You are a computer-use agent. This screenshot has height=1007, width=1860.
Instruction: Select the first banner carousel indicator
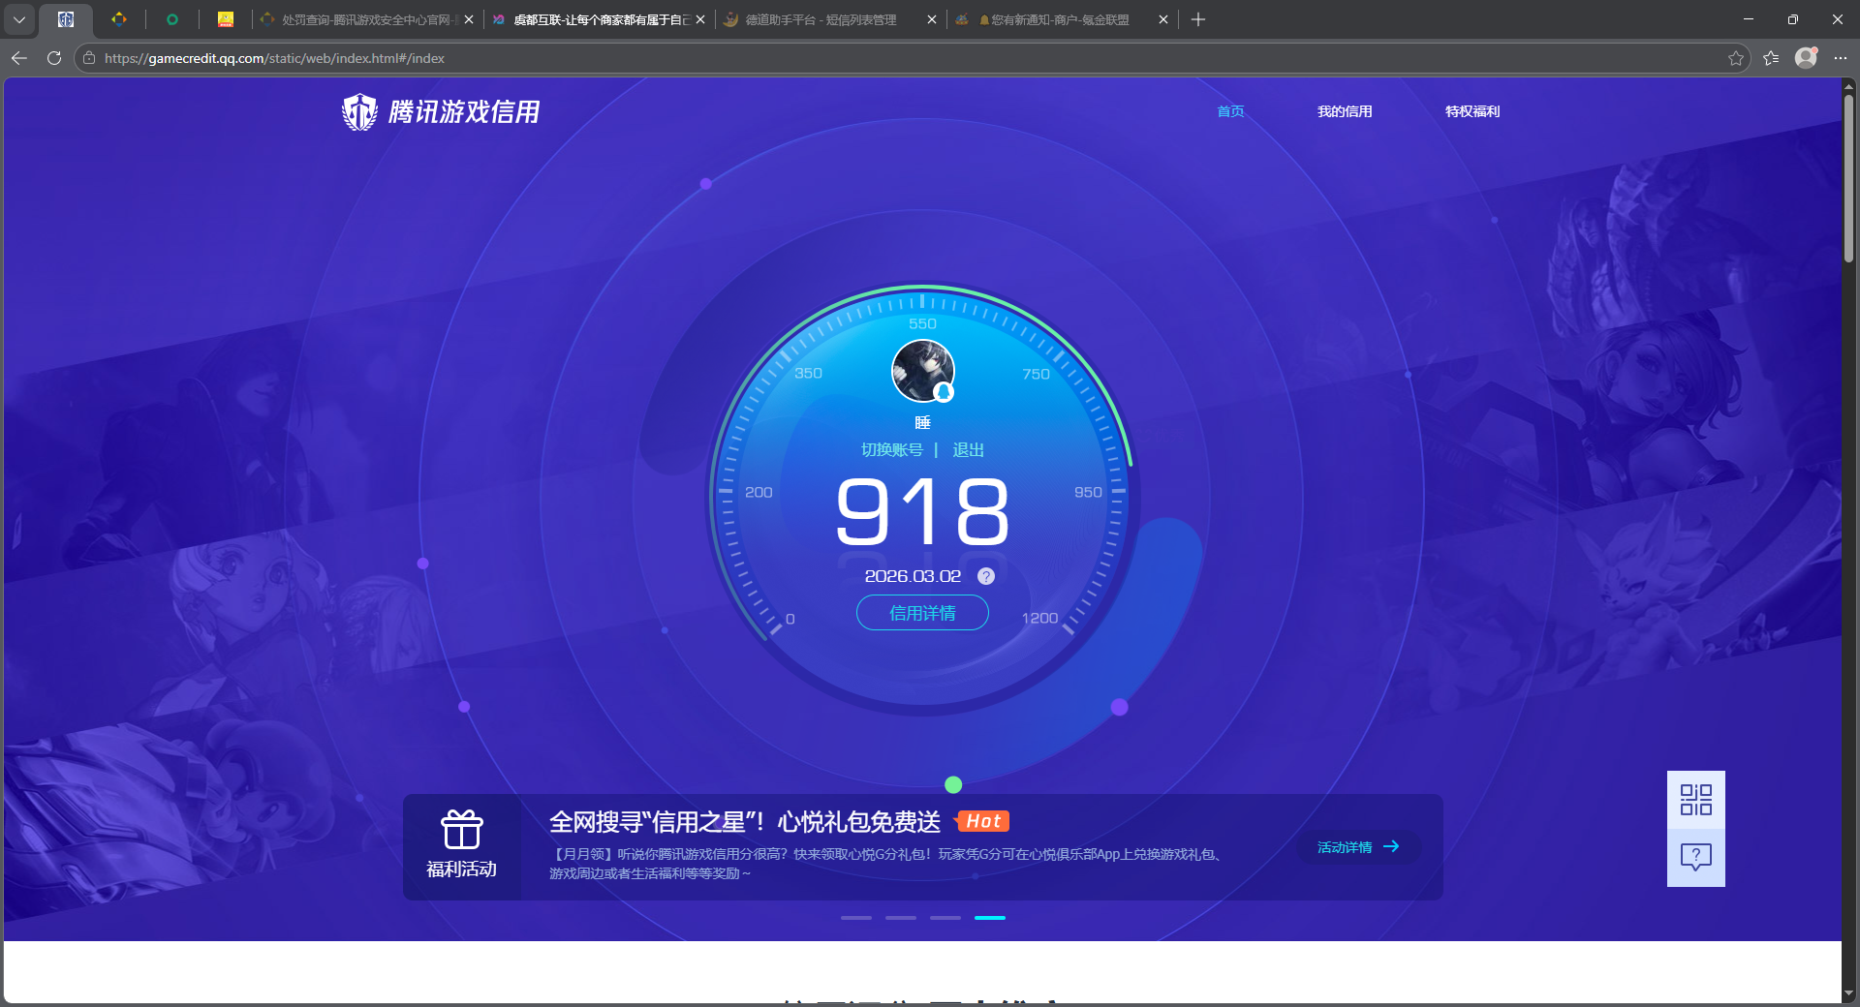click(855, 917)
